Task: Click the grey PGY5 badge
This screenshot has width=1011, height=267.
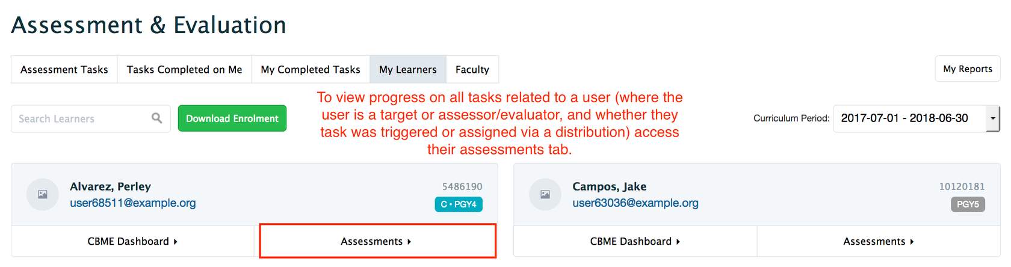Action: coord(968,204)
